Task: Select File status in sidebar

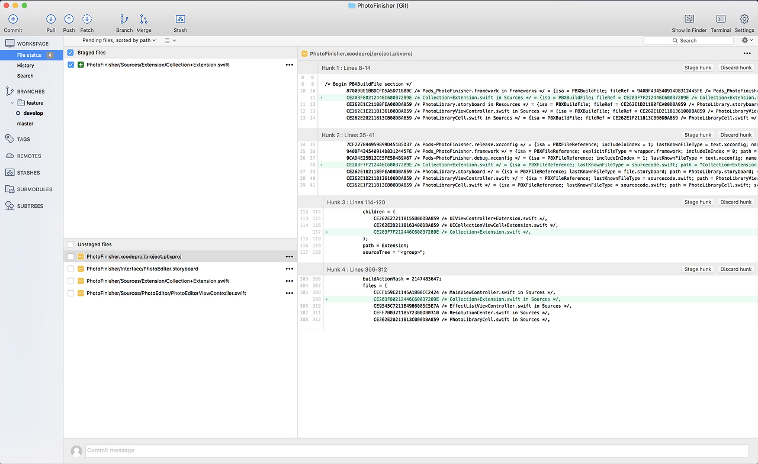Action: pyautogui.click(x=31, y=55)
